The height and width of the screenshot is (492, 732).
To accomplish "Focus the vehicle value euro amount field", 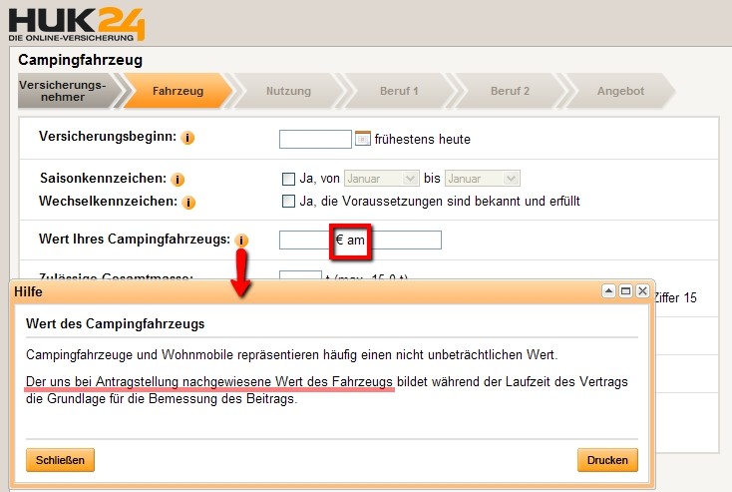I will tap(306, 241).
